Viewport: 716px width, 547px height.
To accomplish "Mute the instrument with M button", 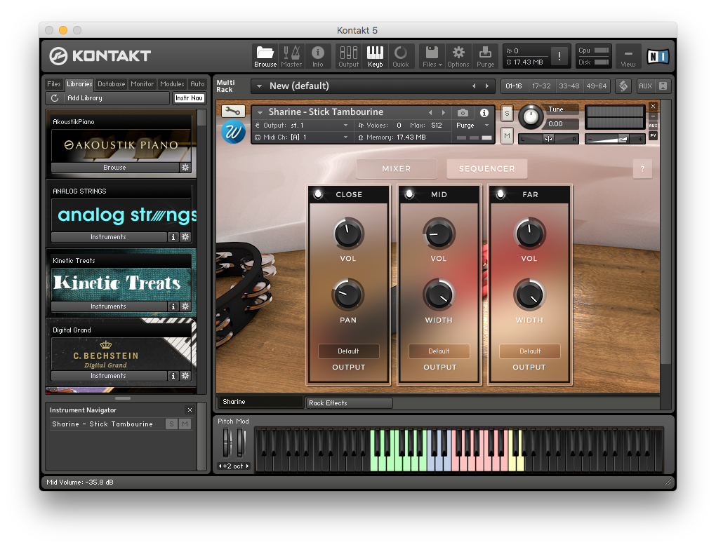I will click(507, 135).
